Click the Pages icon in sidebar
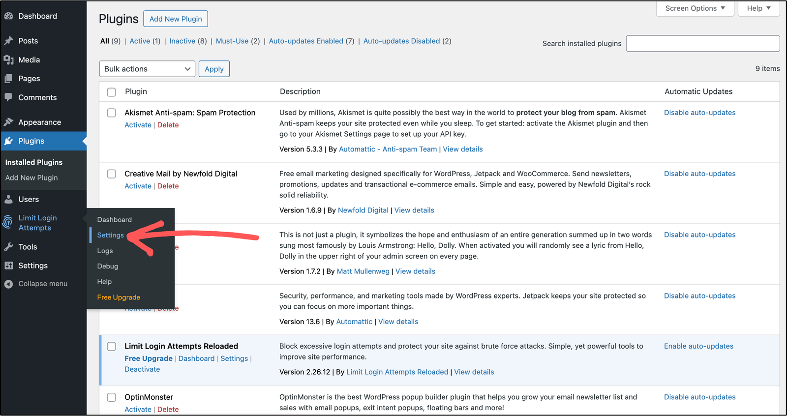Screen dimensions: 787x416 click(x=8, y=79)
